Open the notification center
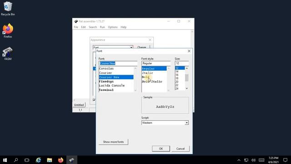The width and height of the screenshot is (291, 164). tap(285, 160)
